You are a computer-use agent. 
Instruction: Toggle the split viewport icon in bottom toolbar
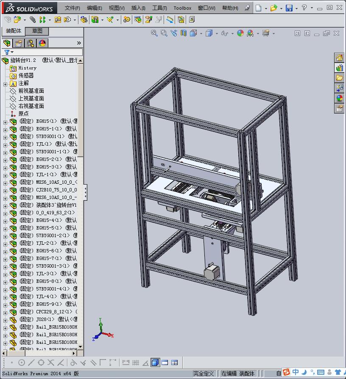pyautogui.click(x=174, y=362)
